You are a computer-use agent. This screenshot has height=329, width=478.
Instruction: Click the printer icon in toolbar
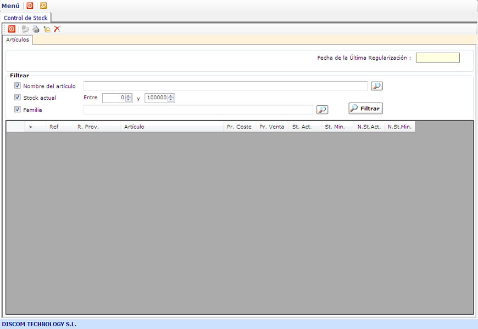point(36,29)
